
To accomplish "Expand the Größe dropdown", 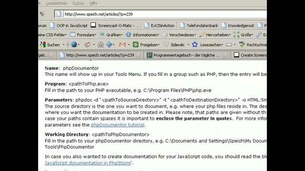I will click(252, 35).
